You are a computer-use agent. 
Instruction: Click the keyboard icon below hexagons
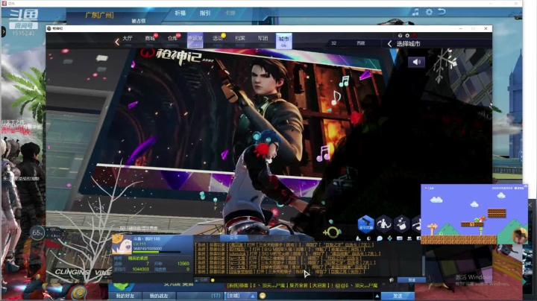pos(400,238)
